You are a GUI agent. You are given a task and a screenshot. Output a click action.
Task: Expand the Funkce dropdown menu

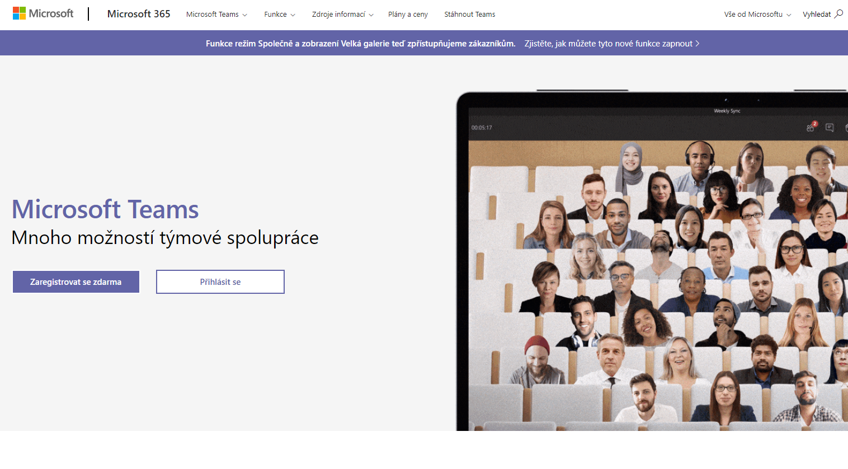point(280,15)
